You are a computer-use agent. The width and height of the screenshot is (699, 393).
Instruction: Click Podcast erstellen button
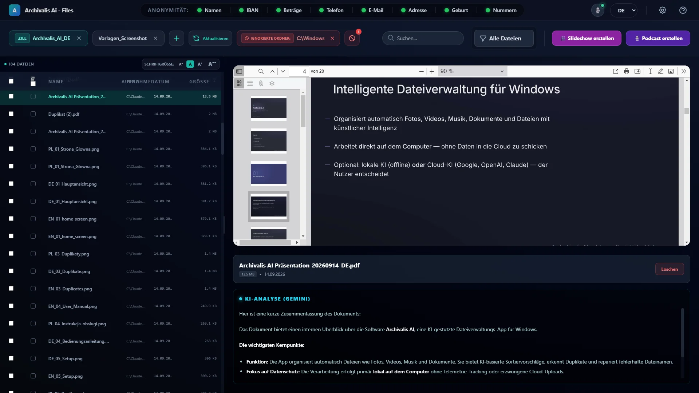pyautogui.click(x=658, y=38)
